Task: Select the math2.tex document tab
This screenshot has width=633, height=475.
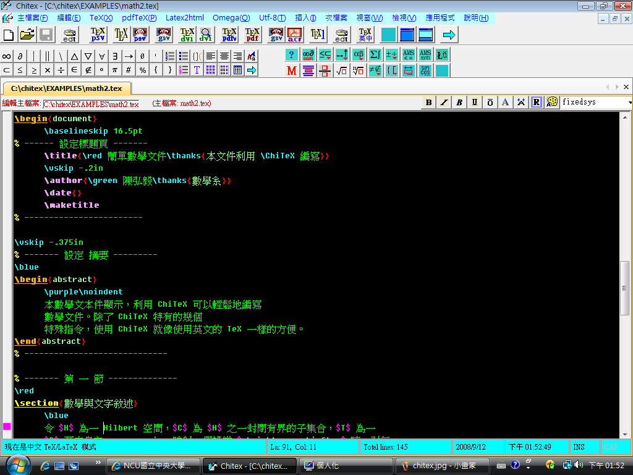Action: pyautogui.click(x=67, y=88)
